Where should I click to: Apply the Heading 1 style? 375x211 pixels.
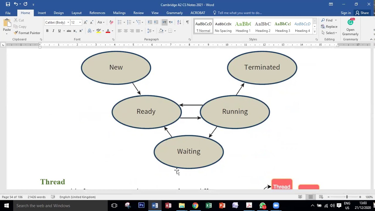pos(243,27)
